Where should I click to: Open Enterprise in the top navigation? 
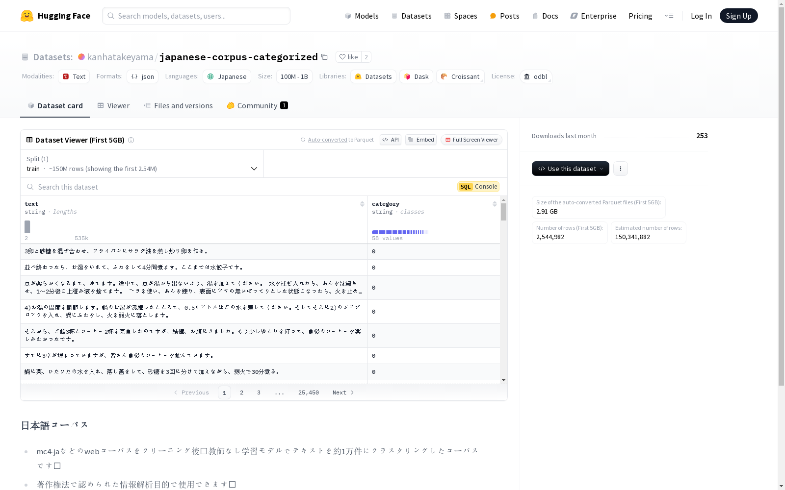593,16
